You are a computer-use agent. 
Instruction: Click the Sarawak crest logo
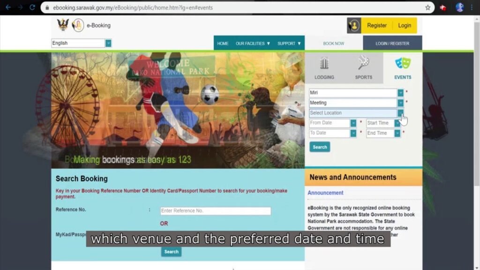(62, 25)
